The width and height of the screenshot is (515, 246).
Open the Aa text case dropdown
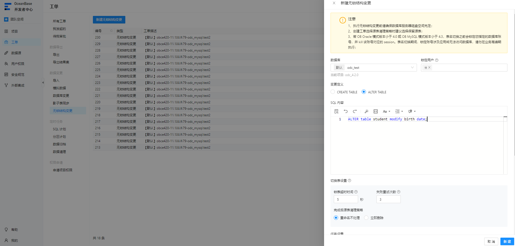coord(386,111)
